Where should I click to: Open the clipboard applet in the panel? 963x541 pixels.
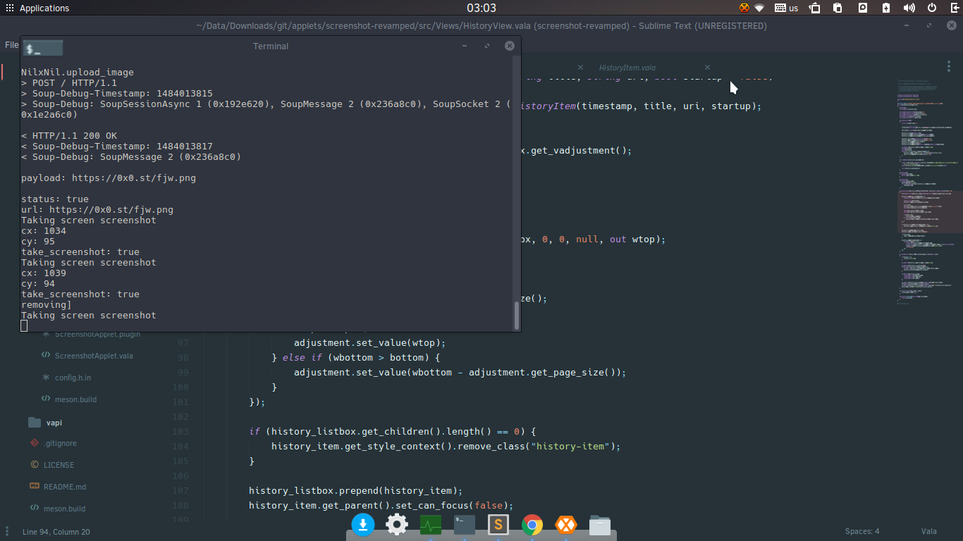pyautogui.click(x=838, y=8)
